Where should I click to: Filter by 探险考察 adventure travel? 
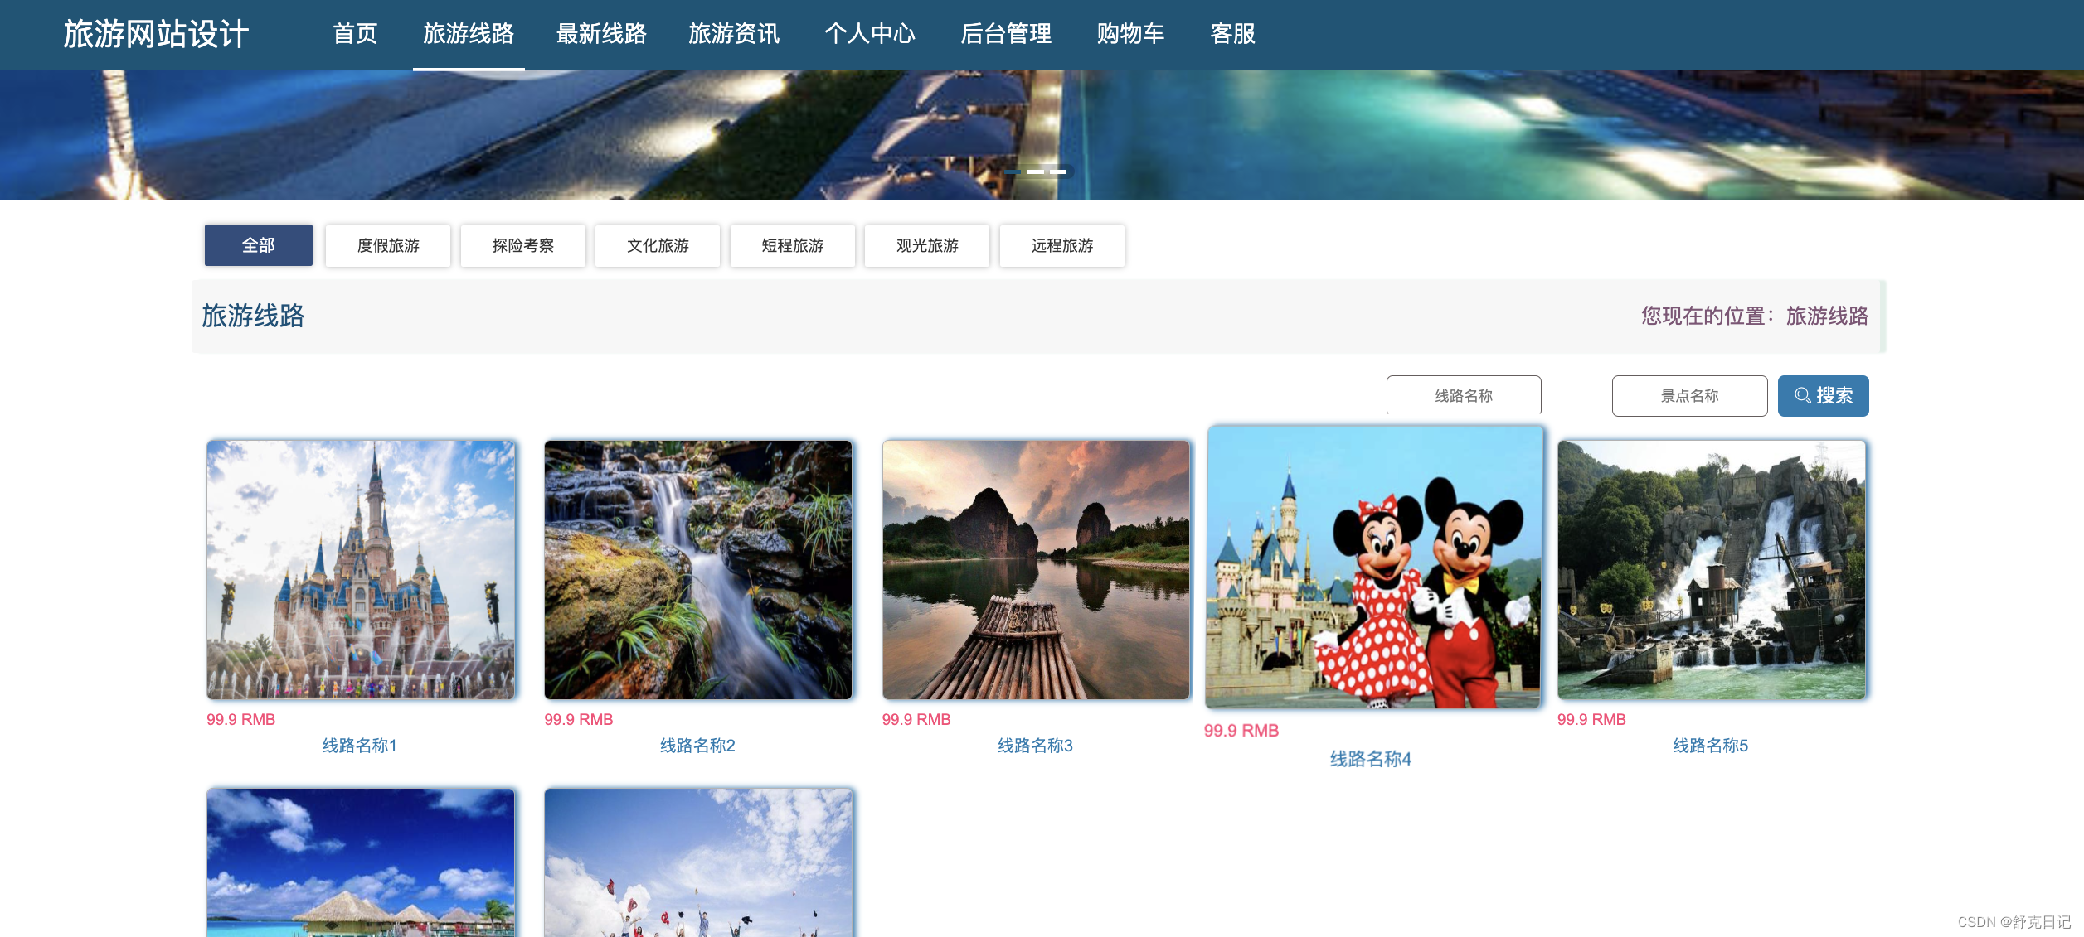pyautogui.click(x=523, y=244)
